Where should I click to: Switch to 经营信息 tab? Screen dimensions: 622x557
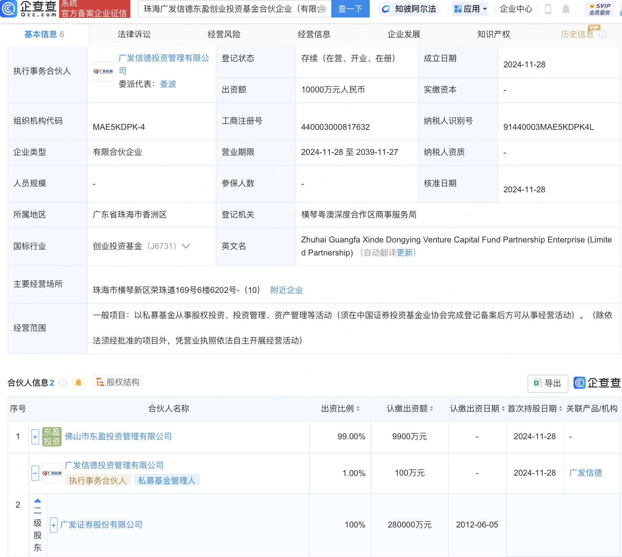314,34
